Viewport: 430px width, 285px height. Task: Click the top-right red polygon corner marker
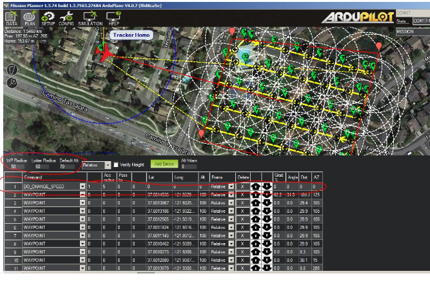pos(378,46)
